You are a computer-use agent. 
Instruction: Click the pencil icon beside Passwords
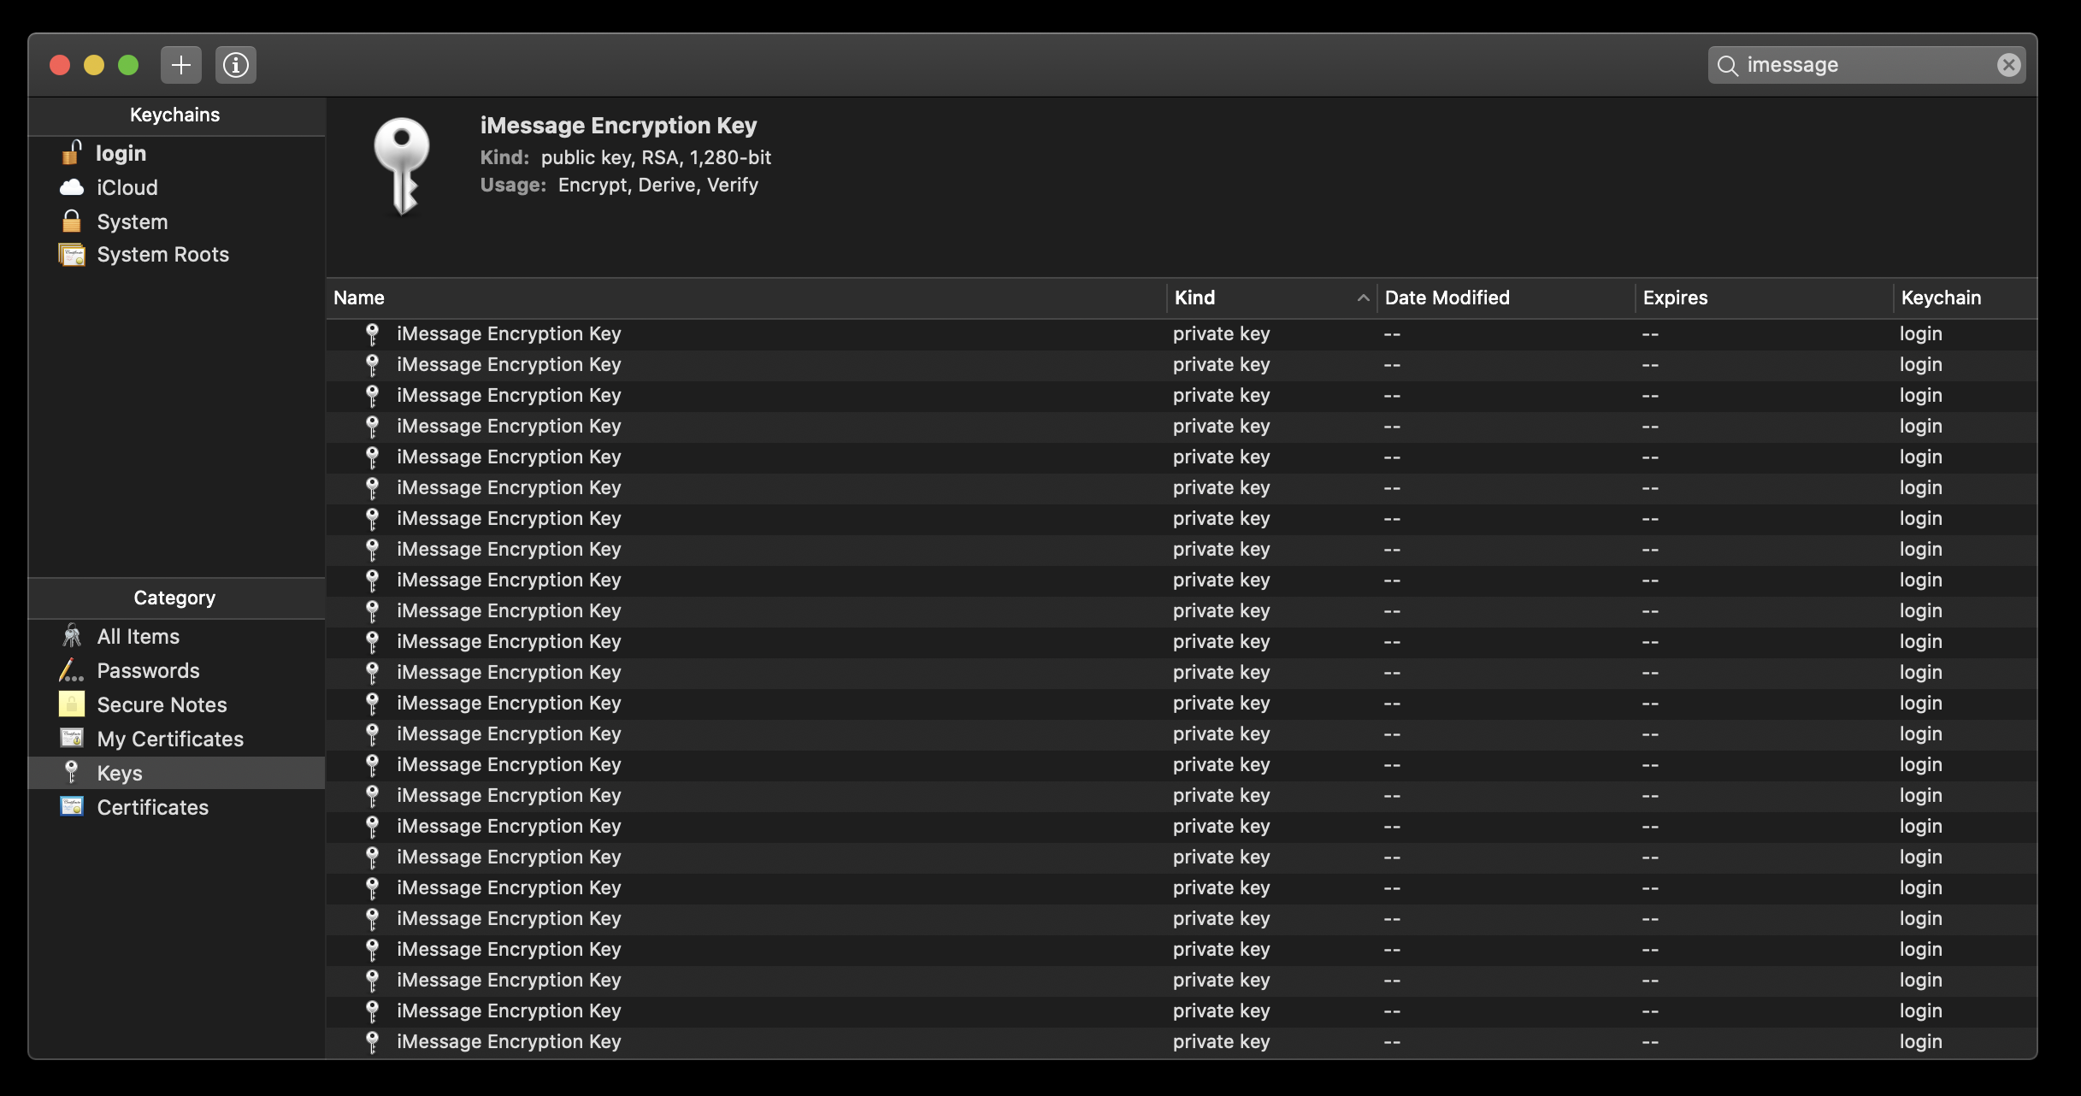(72, 669)
